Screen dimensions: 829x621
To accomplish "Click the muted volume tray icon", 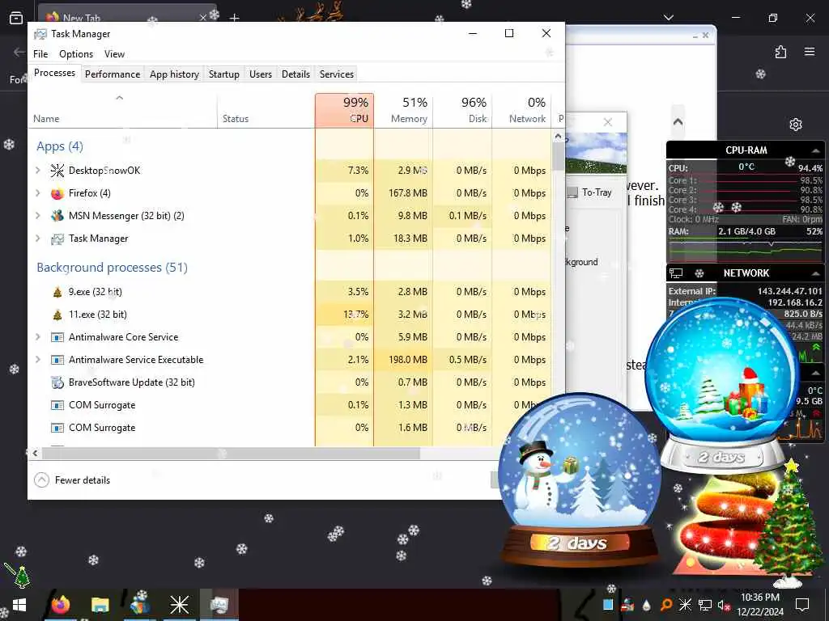I will (x=723, y=605).
